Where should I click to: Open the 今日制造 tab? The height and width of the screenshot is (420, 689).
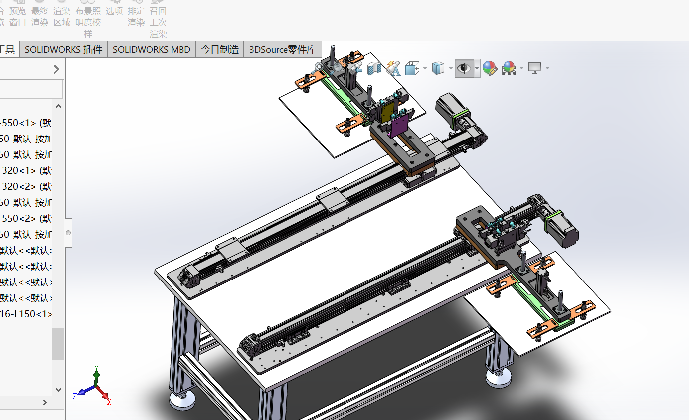pyautogui.click(x=219, y=49)
